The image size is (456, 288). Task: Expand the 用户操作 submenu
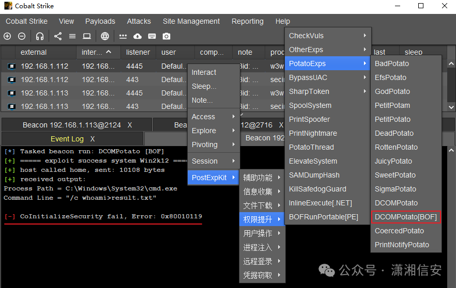pyautogui.click(x=262, y=233)
